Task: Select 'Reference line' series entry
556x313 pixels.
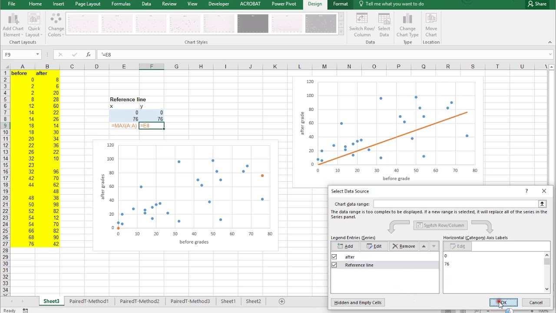Action: pyautogui.click(x=385, y=265)
